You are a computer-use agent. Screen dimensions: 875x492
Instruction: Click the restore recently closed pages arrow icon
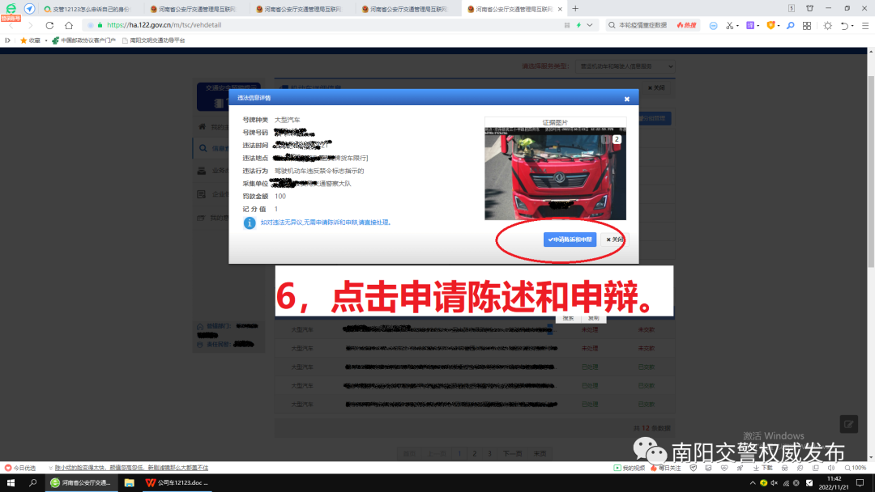pos(845,26)
